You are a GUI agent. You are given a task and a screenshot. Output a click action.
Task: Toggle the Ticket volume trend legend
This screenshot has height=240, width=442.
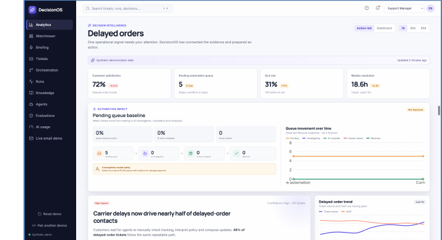[x=328, y=212]
